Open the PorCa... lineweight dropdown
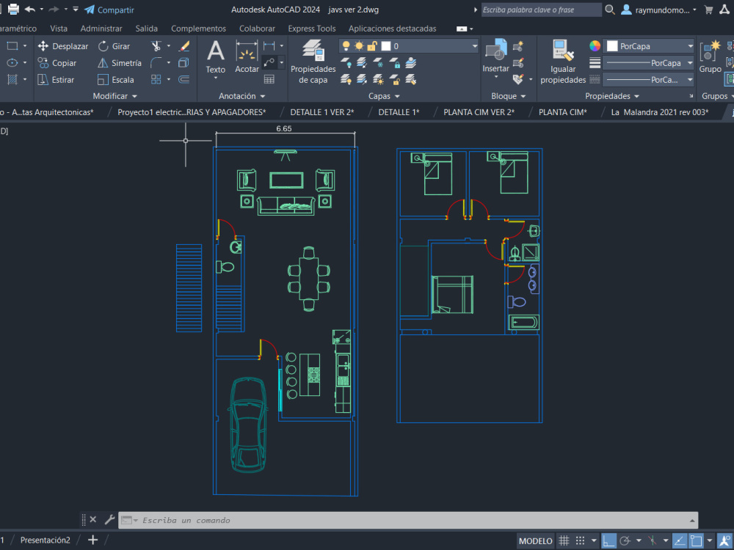 click(x=690, y=79)
